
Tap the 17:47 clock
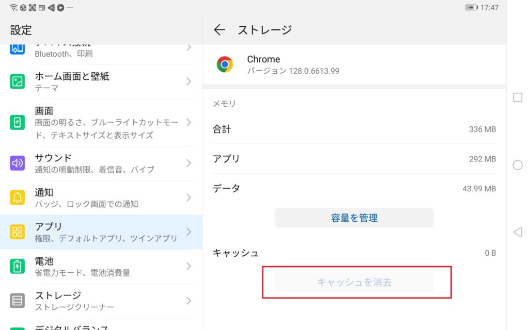[x=489, y=7]
